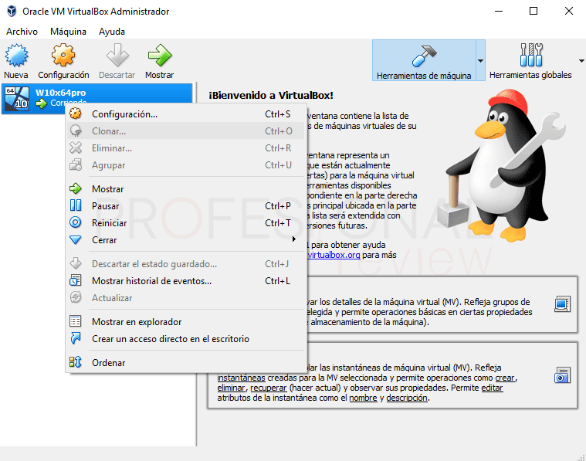This screenshot has height=461, width=586.
Task: Choose Eliminar... in the context menu
Action: point(186,148)
